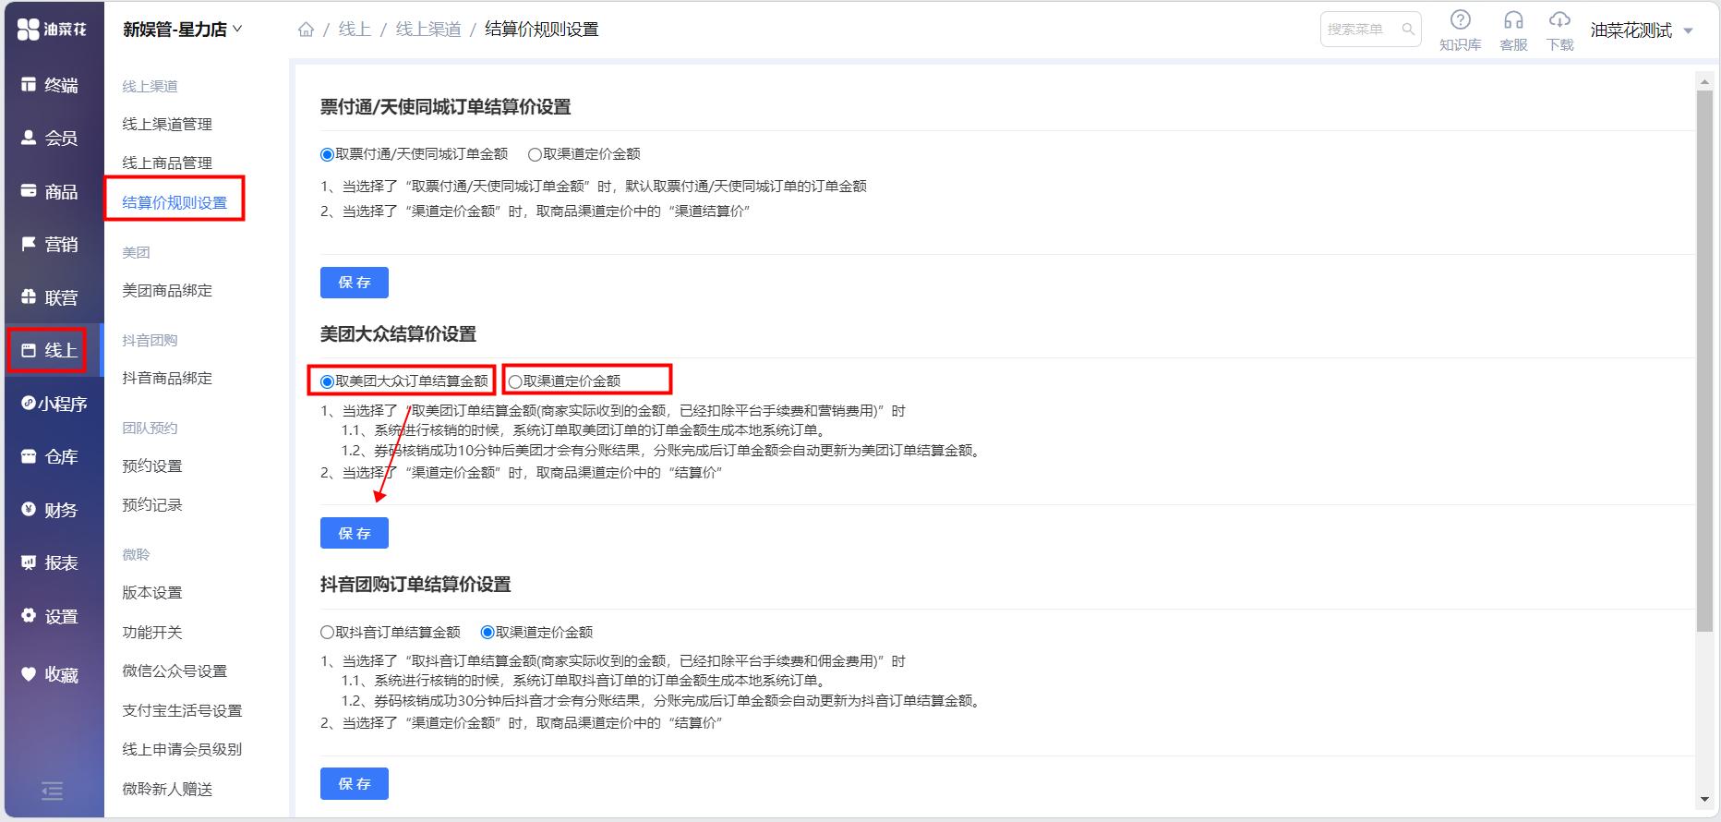Open the 设置 sidebar section
This screenshot has height=822, width=1721.
click(51, 616)
